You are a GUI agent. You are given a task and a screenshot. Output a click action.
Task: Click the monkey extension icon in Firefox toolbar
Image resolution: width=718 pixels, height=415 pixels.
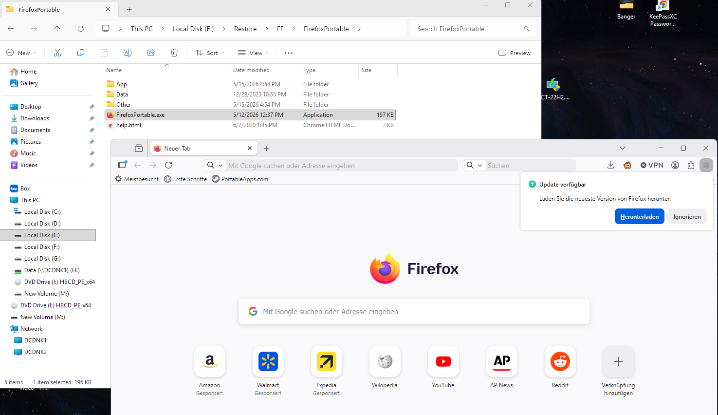[627, 165]
